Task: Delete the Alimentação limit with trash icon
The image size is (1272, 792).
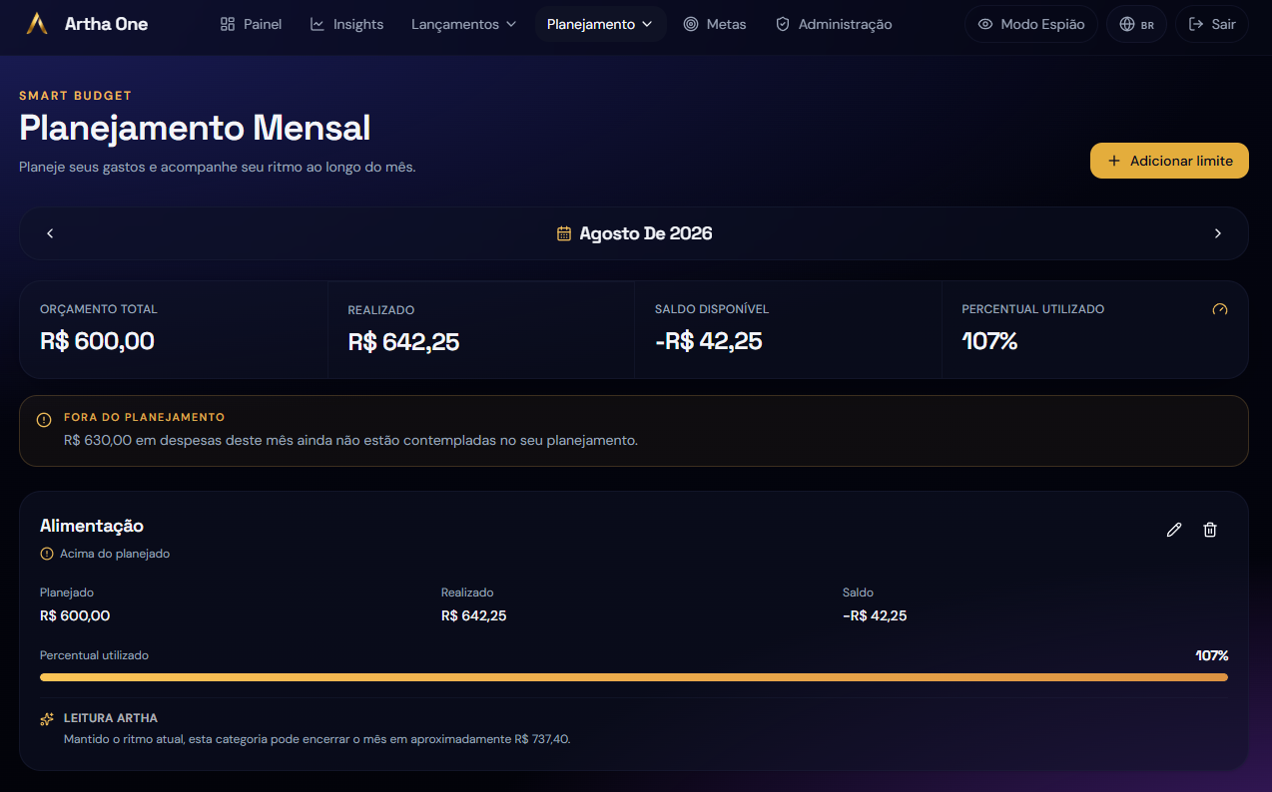Action: tap(1210, 530)
